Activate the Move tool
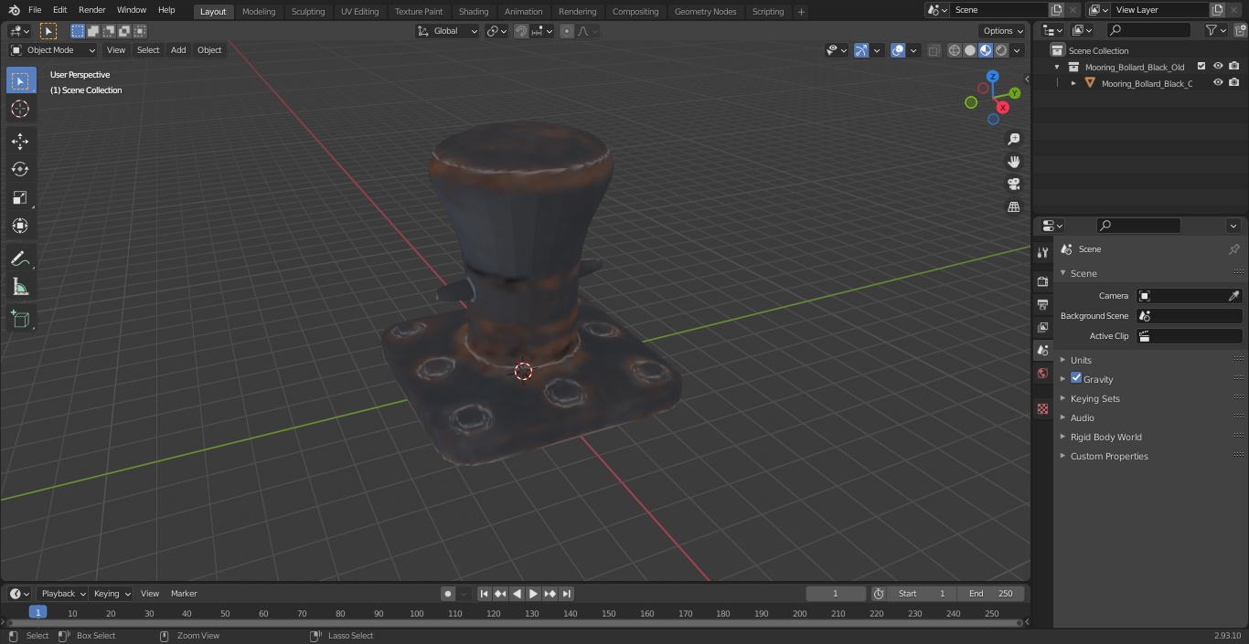 (20, 141)
